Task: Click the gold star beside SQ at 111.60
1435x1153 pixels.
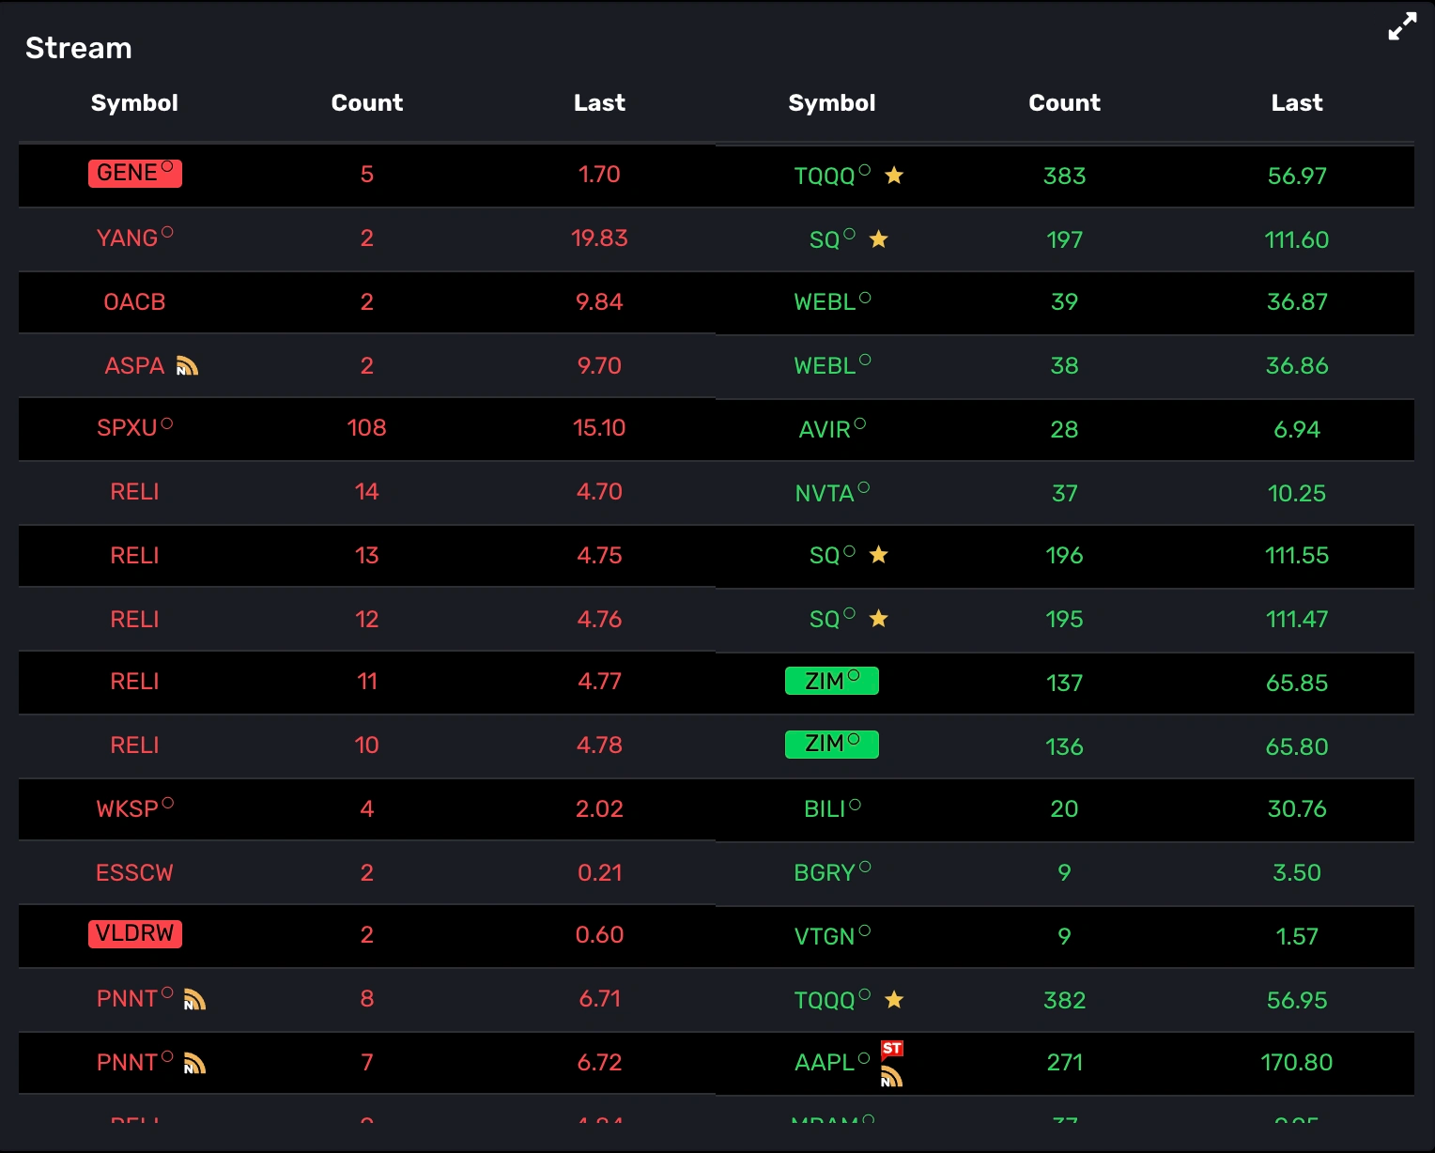Action: point(879,239)
